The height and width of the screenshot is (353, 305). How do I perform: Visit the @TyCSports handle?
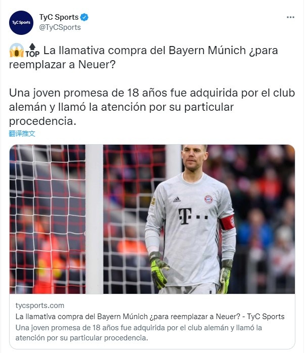[x=60, y=27]
